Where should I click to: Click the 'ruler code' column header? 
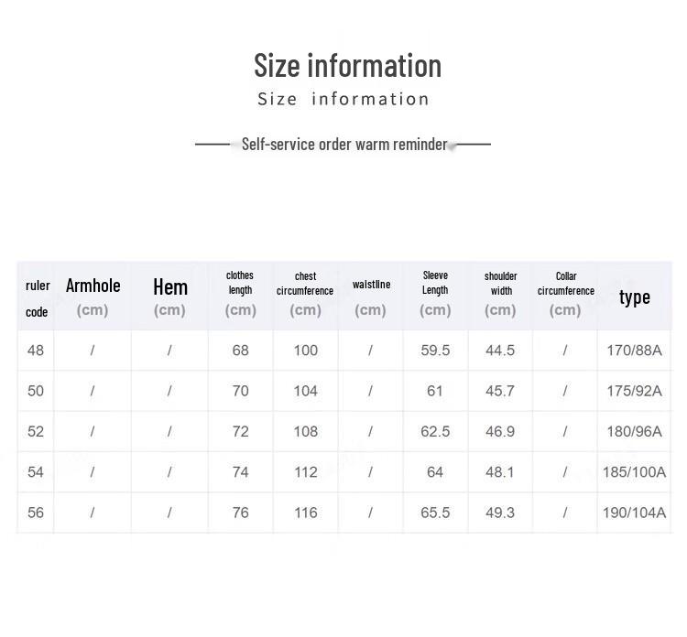click(38, 298)
